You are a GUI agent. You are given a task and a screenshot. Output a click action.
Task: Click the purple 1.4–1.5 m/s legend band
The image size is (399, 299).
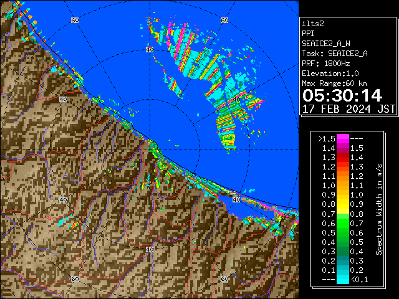coord(343,148)
